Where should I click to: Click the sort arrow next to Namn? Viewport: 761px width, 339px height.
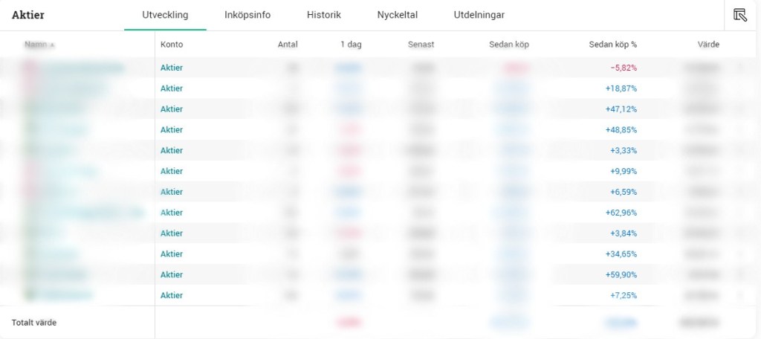[x=53, y=45]
